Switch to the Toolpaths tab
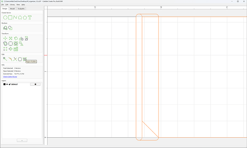 coord(21,9)
